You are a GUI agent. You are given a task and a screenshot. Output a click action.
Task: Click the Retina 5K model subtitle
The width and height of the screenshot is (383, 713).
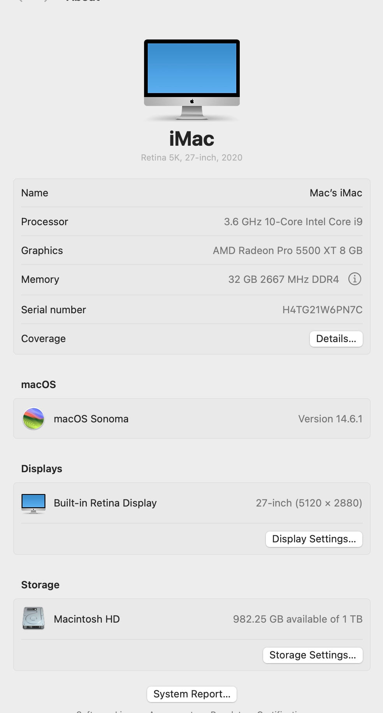(x=191, y=157)
